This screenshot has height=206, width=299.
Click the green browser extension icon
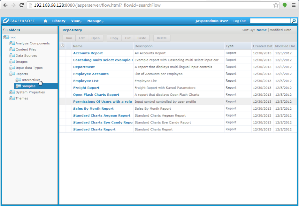(285, 5)
